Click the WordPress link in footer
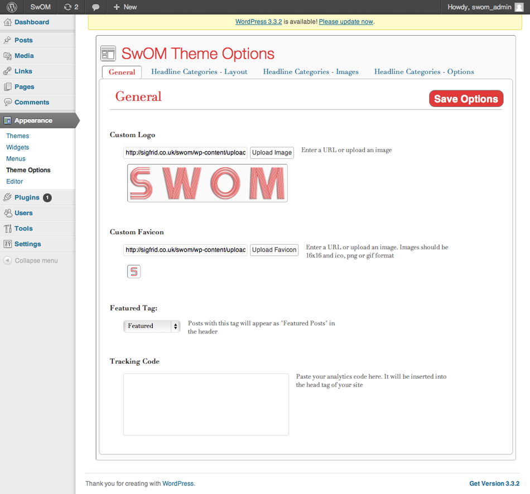Image resolution: width=530 pixels, height=494 pixels. pyautogui.click(x=178, y=483)
